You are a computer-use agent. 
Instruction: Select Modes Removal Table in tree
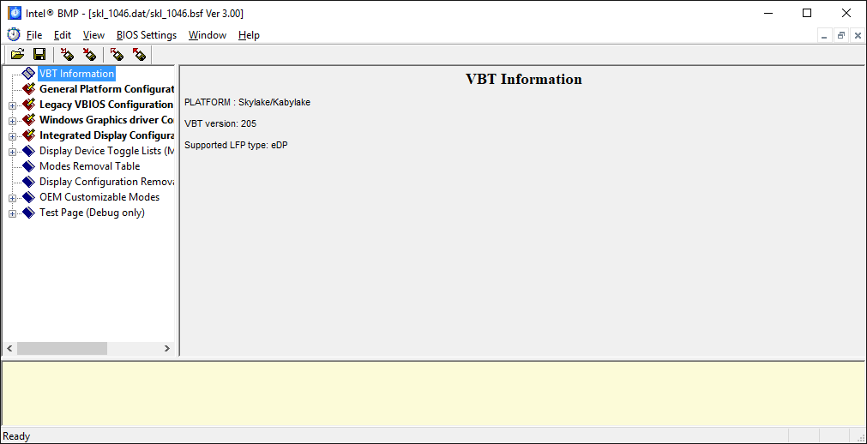tap(89, 166)
